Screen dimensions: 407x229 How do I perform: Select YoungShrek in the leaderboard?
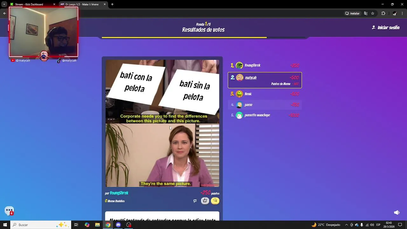(265, 66)
